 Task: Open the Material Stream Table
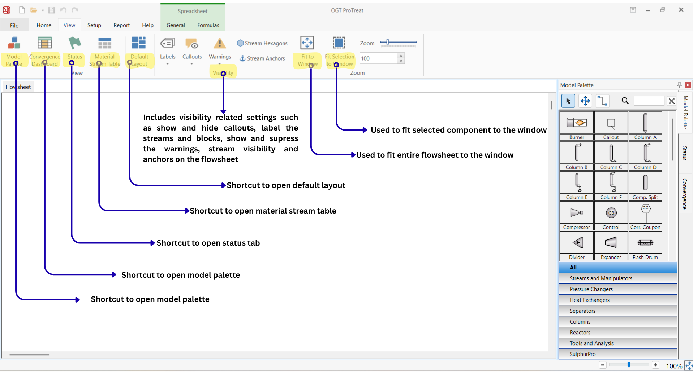coord(105,51)
